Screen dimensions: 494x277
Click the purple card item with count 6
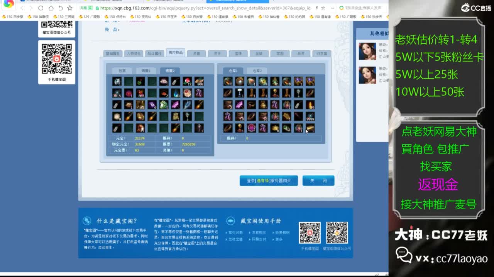[x=152, y=104]
